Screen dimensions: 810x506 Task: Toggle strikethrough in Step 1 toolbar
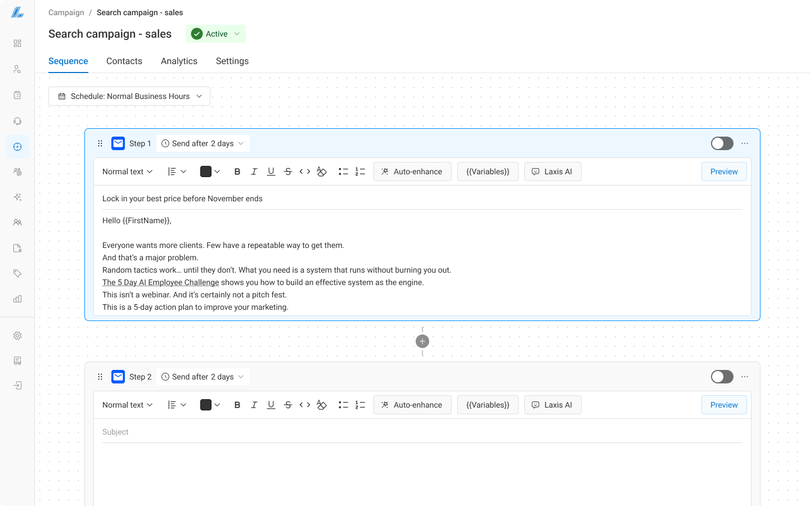[288, 171]
